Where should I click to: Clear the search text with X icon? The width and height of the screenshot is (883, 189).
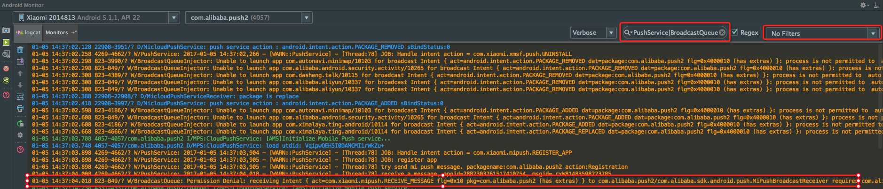(x=723, y=32)
